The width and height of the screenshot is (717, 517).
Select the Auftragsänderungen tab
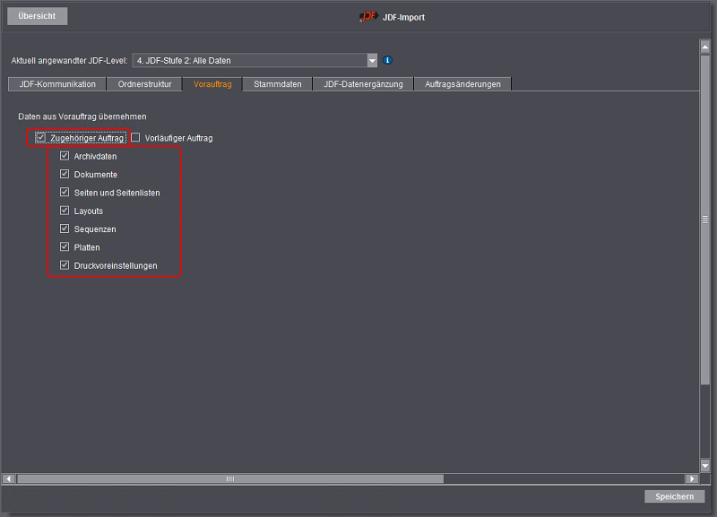pos(462,84)
